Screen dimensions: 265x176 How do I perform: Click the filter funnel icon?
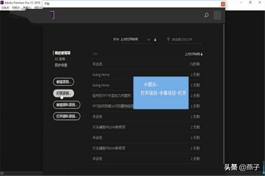[168, 40]
